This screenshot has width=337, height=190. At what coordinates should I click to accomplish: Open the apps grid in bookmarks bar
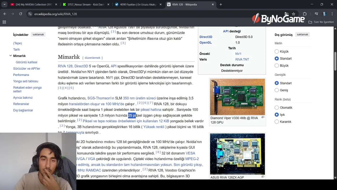coord(4,22)
